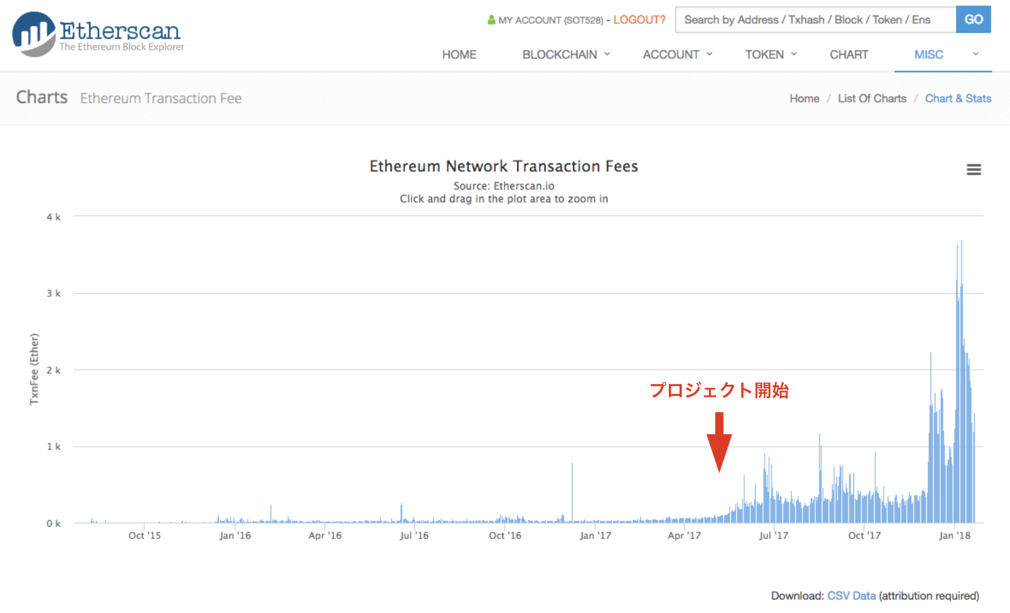Open the CHART menu item

[849, 55]
